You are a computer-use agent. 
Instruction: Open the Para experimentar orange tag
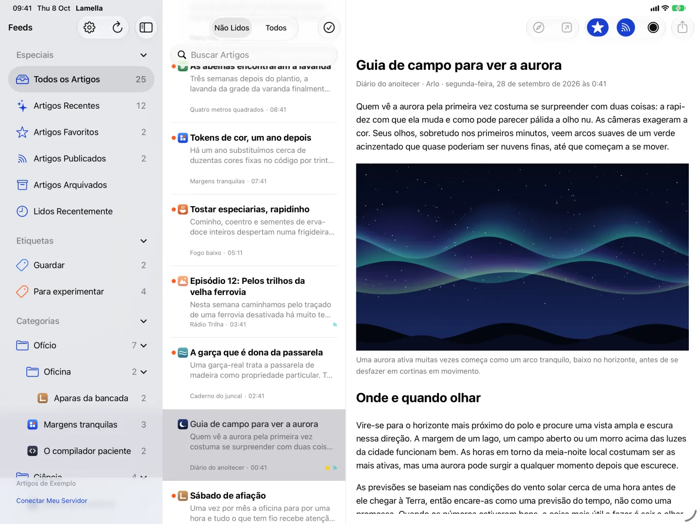click(22, 292)
